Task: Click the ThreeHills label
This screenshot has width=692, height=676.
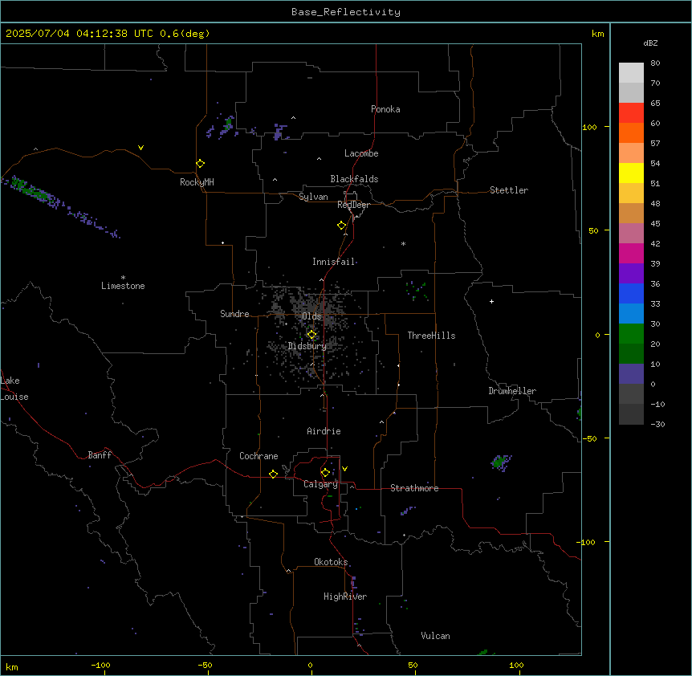Action: (x=432, y=336)
